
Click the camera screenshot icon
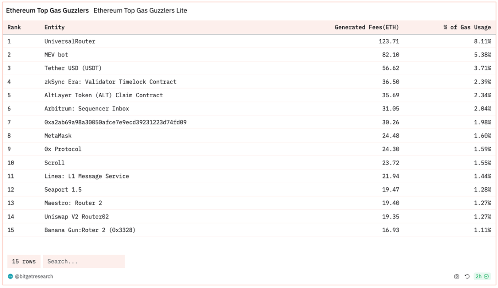point(456,276)
